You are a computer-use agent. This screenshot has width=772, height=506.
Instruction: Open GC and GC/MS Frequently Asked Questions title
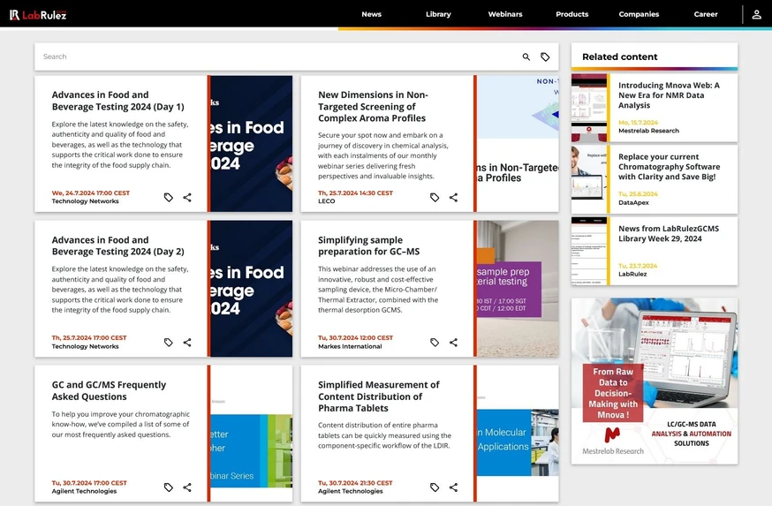pos(109,391)
